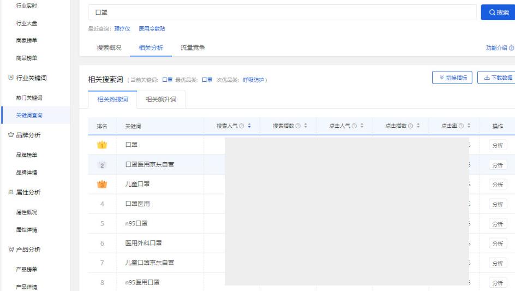Image resolution: width=515 pixels, height=291 pixels.
Task: Click the 呼吸防护 category link
Action: (x=253, y=80)
